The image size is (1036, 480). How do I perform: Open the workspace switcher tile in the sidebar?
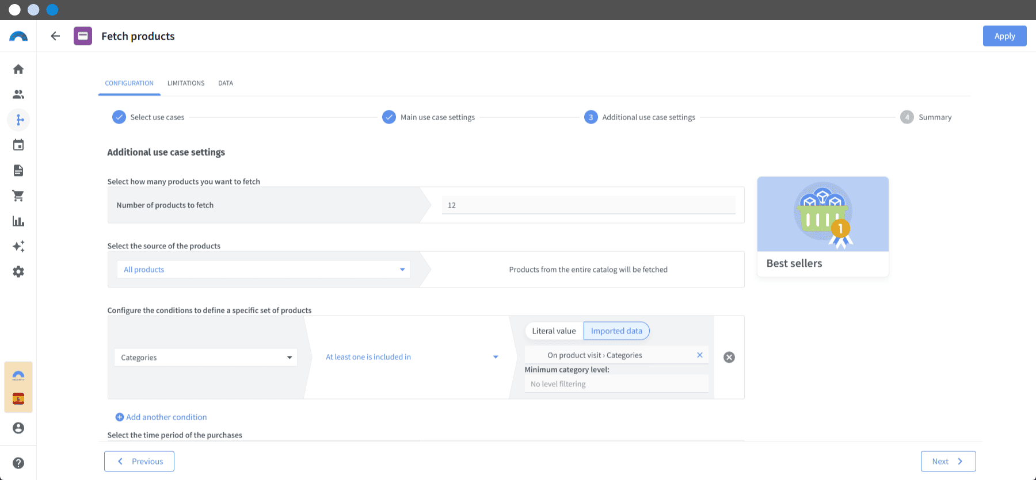(18, 387)
